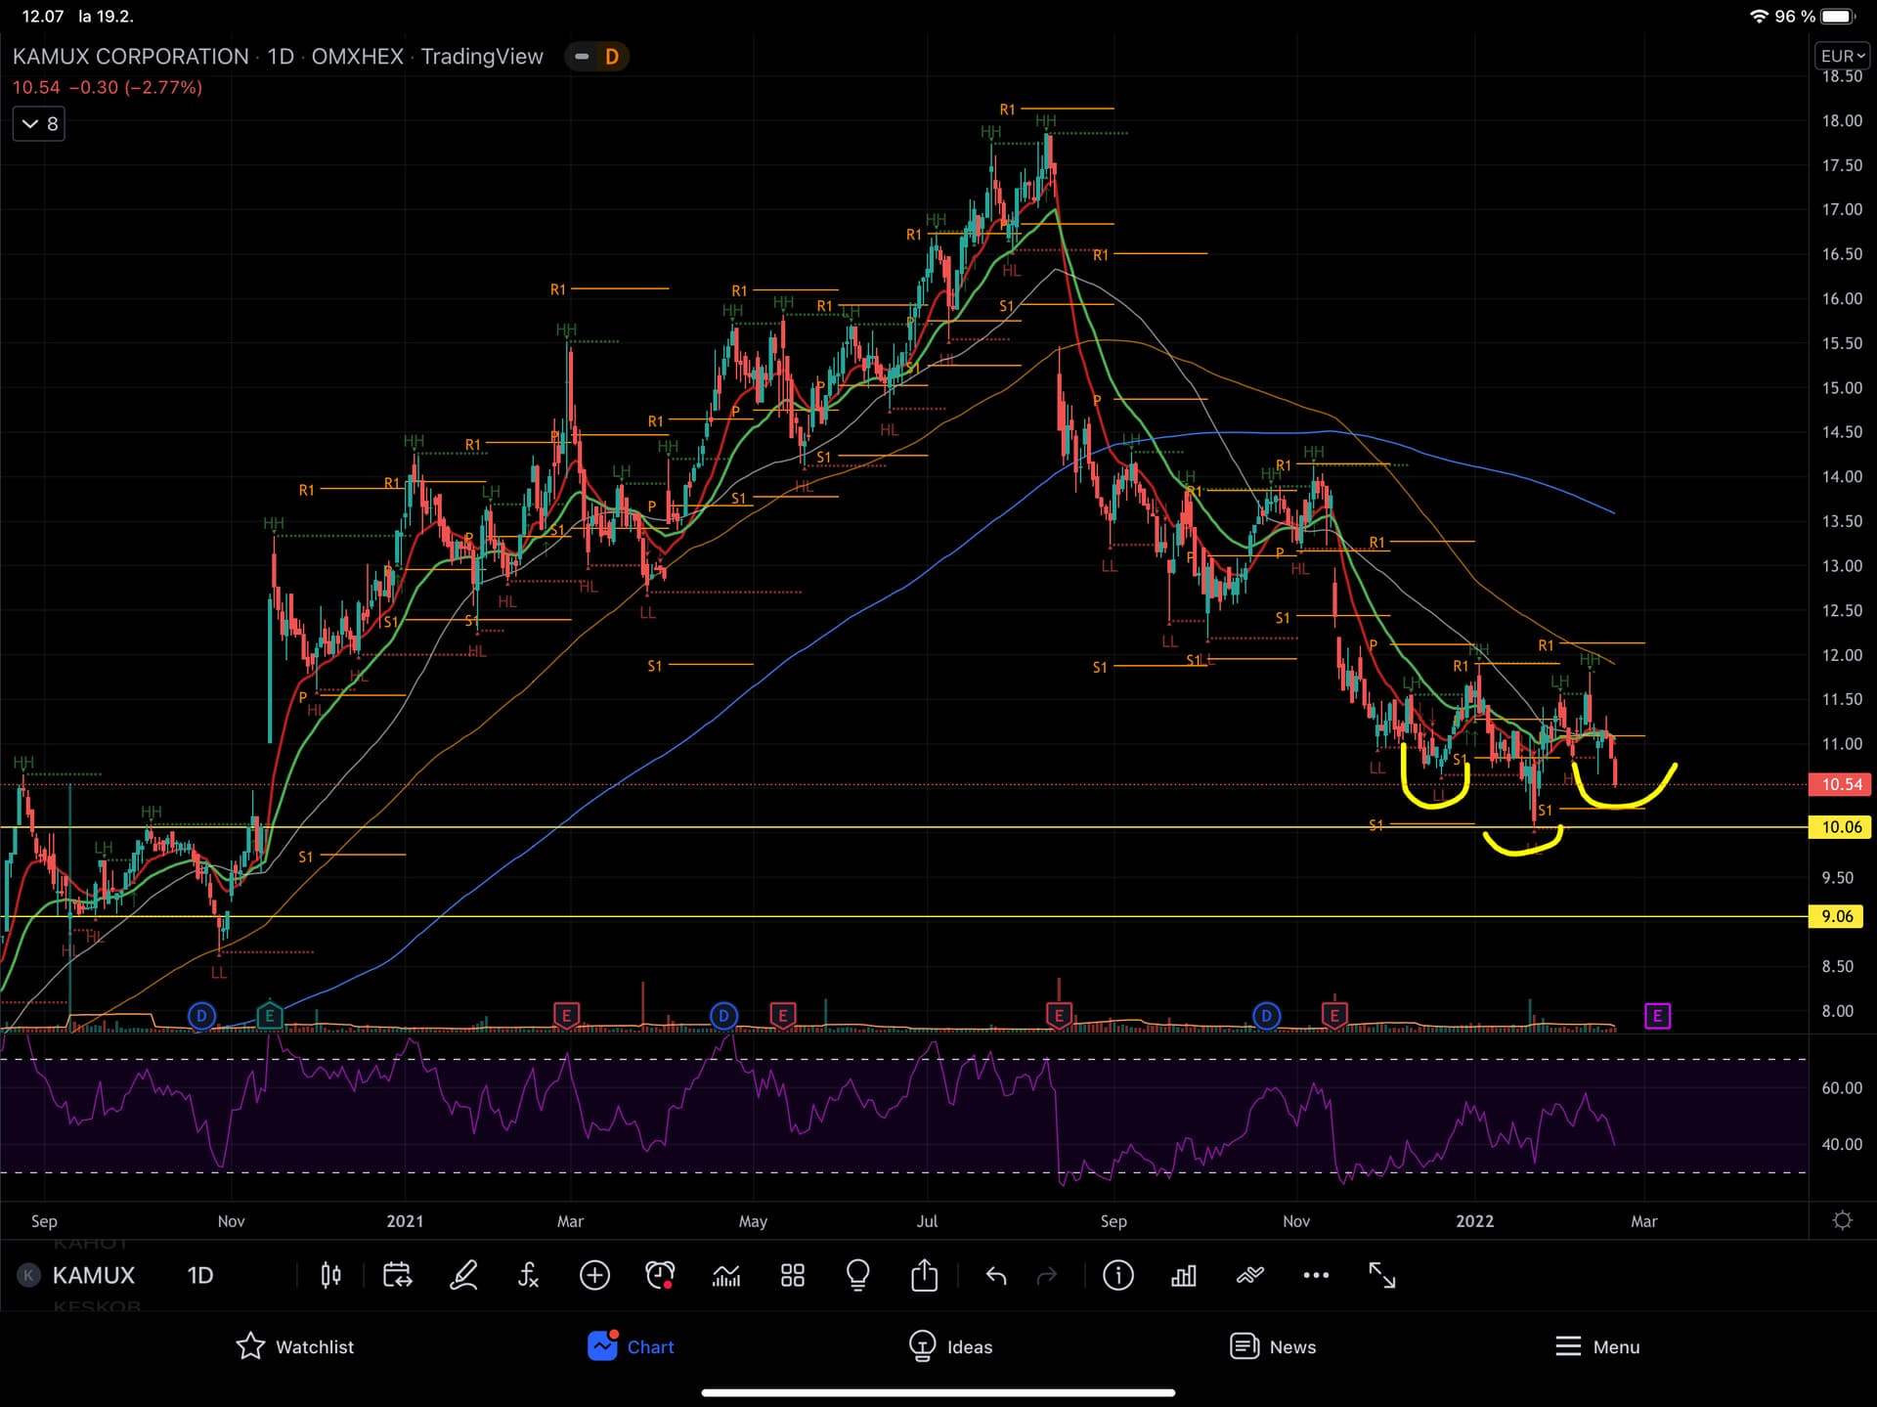Tap the KAMUX symbol search button
1877x1407 pixels.
pyautogui.click(x=92, y=1275)
